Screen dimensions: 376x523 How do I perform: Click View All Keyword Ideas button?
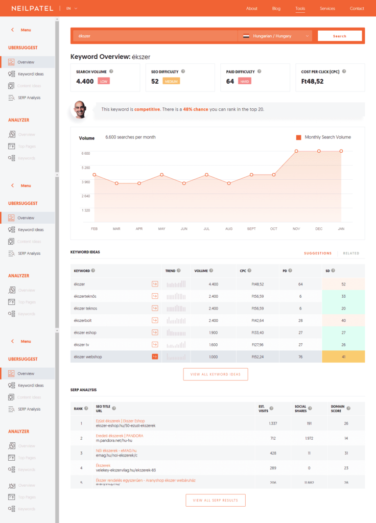click(x=216, y=374)
